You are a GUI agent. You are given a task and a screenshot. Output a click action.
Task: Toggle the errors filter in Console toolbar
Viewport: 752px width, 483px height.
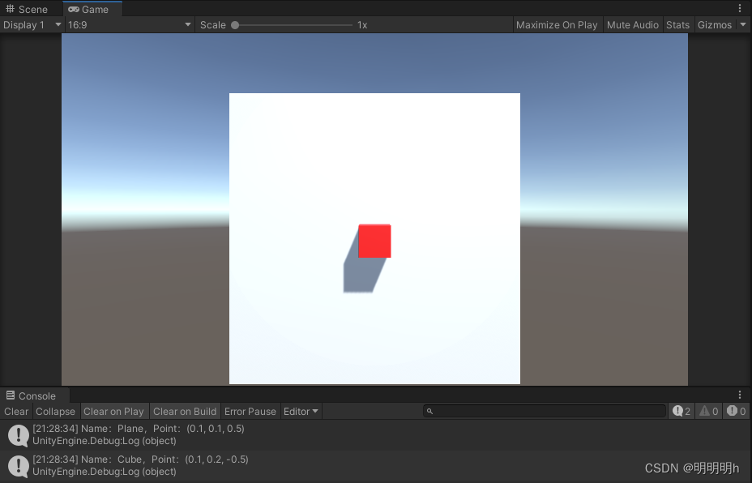coord(734,411)
